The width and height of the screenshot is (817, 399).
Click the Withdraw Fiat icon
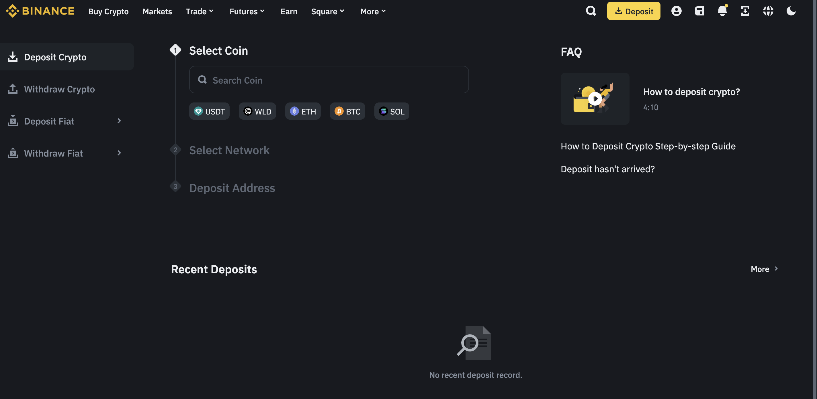click(x=13, y=153)
